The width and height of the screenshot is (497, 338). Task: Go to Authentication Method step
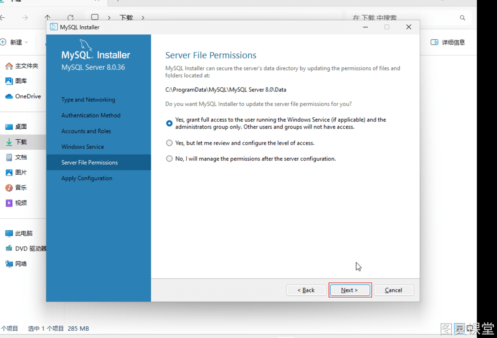point(91,115)
